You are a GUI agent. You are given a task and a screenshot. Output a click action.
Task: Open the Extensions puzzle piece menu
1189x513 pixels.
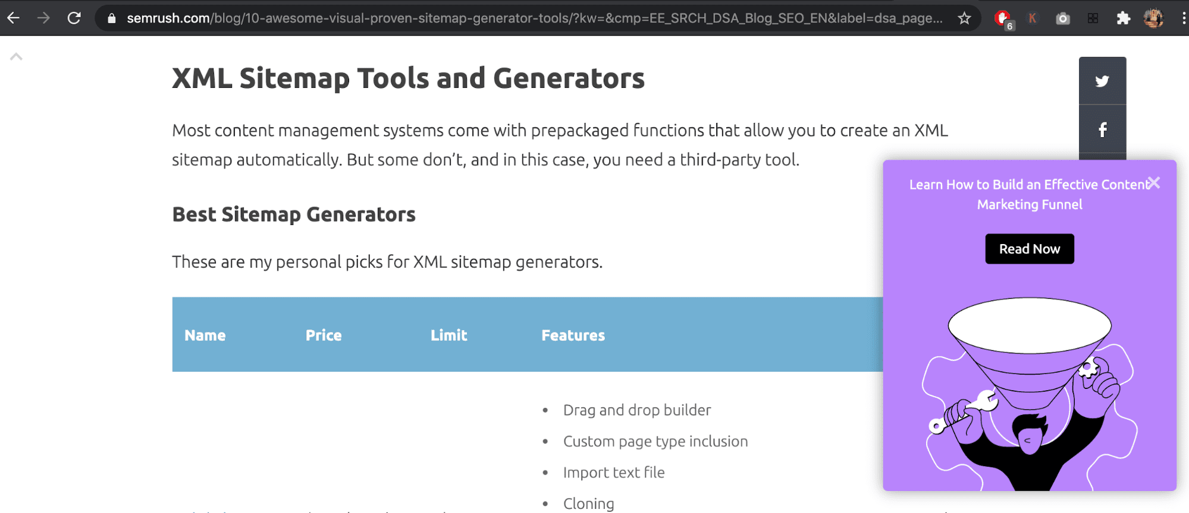click(1123, 18)
